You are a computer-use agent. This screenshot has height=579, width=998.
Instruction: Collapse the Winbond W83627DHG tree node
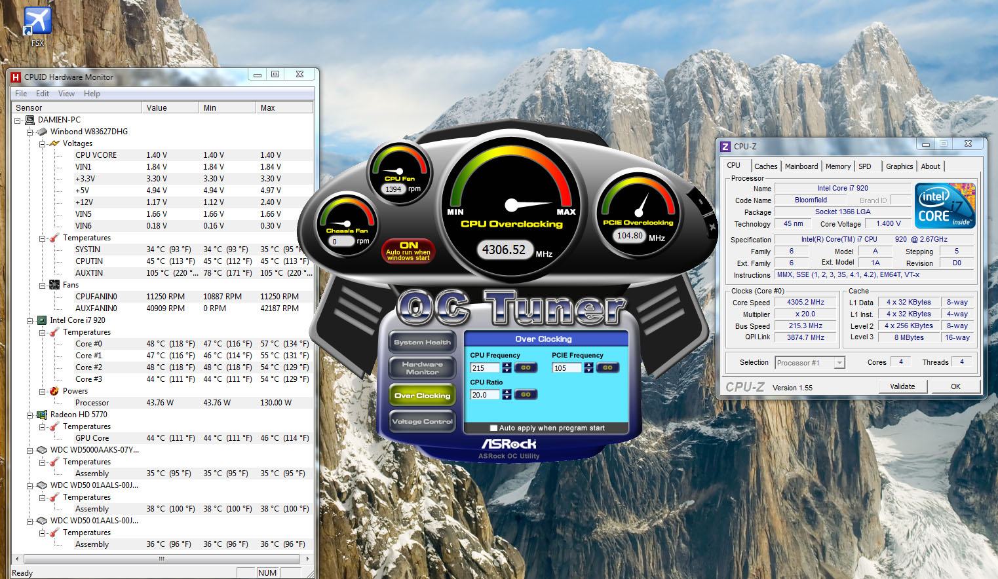[x=29, y=132]
